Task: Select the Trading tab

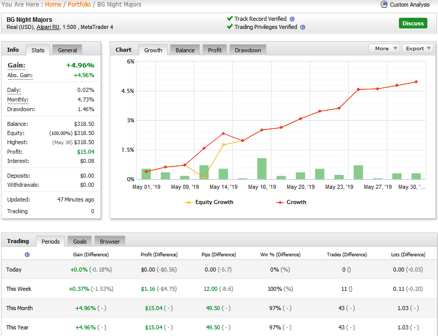Action: 18,241
